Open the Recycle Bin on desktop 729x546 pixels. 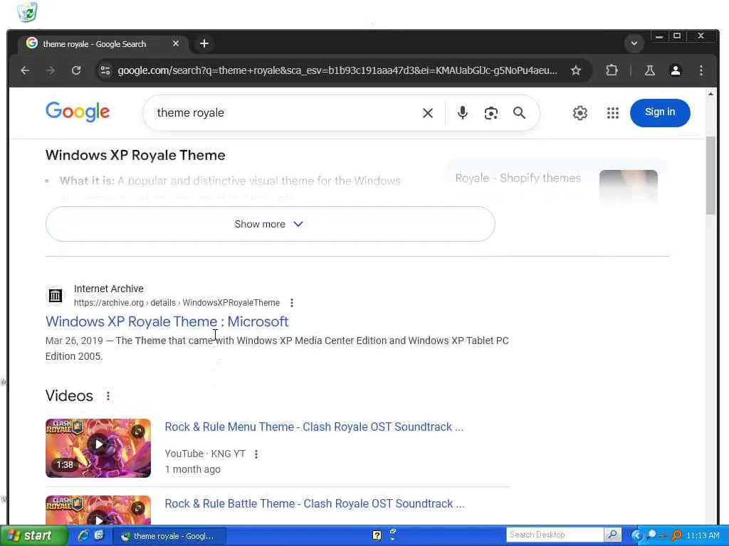(x=28, y=11)
